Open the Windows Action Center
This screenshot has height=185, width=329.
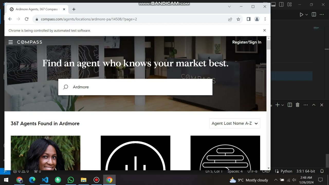pos(321,180)
